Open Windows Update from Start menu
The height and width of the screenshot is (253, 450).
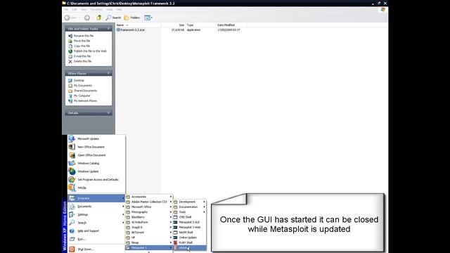96,171
